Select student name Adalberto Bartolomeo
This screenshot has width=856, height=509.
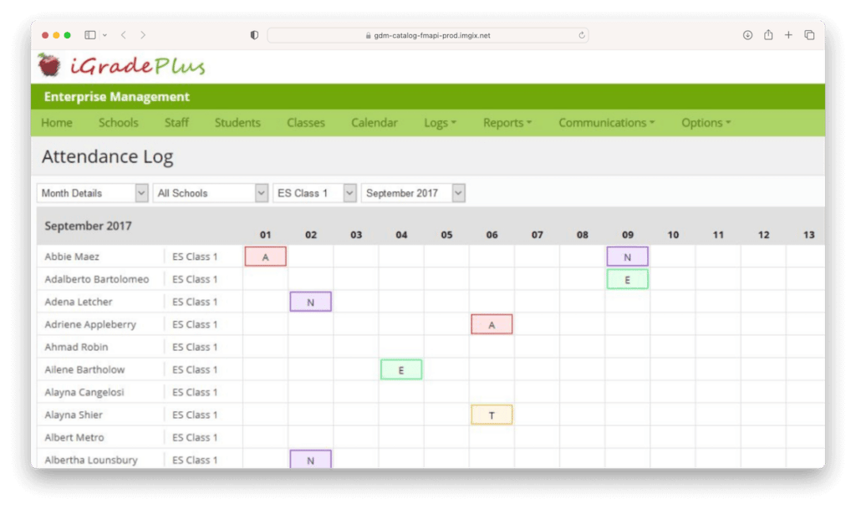97,279
